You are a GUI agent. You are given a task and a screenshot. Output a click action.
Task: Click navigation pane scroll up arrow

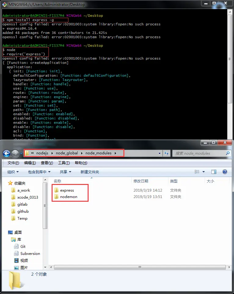pos(45,180)
